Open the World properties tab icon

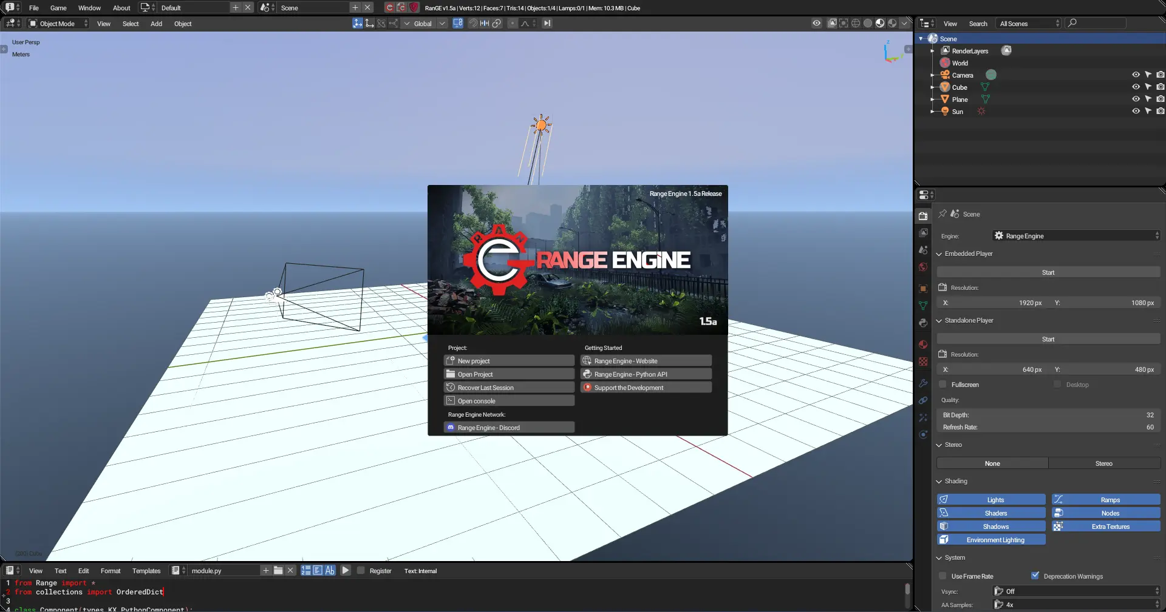pyautogui.click(x=923, y=267)
